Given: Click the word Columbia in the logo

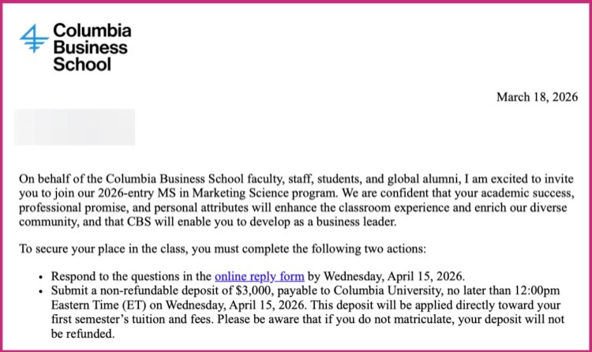Looking at the screenshot, I should [x=92, y=32].
